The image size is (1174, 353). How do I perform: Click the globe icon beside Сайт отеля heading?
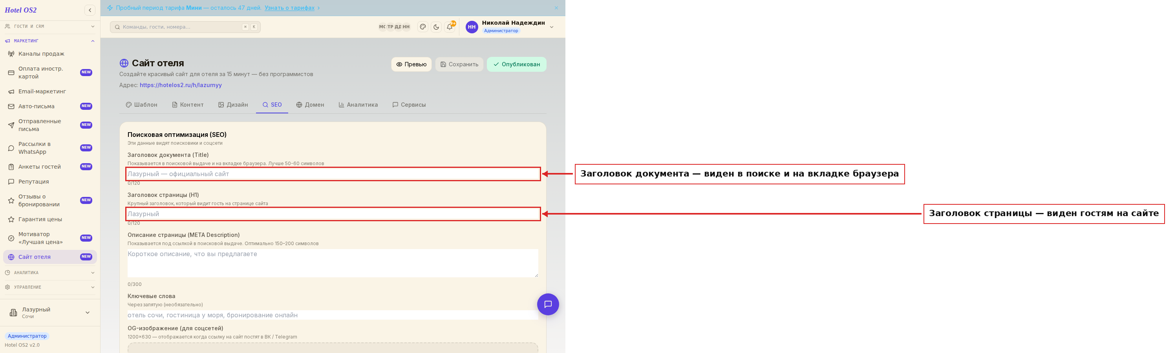(124, 63)
